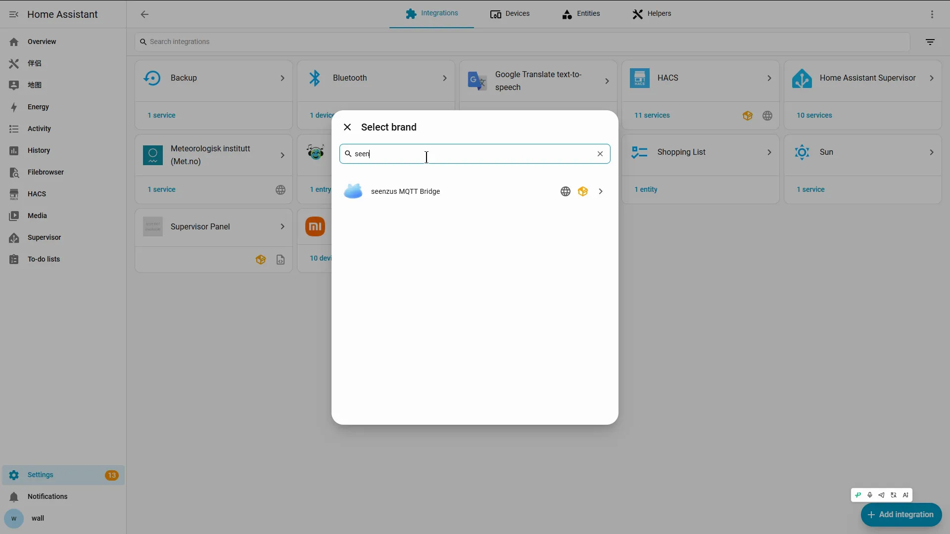This screenshot has height=534, width=950.
Task: Click the YAML file icon on Supervisor Panel card
Action: coord(281,260)
